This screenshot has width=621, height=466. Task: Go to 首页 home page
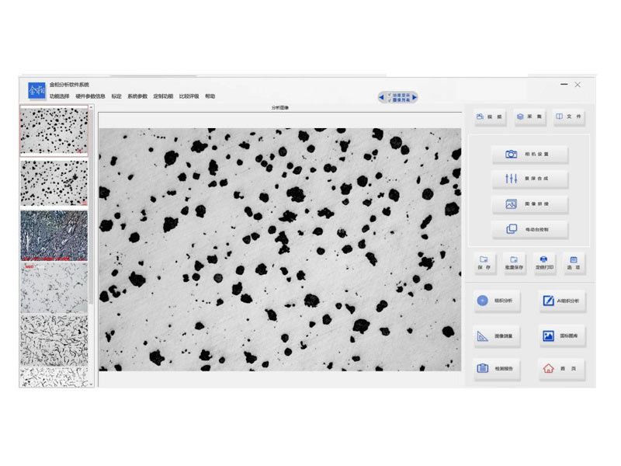click(562, 368)
